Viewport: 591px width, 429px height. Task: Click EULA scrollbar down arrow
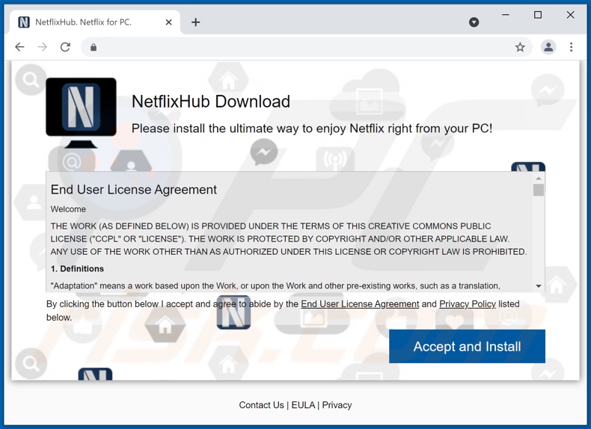tap(539, 286)
